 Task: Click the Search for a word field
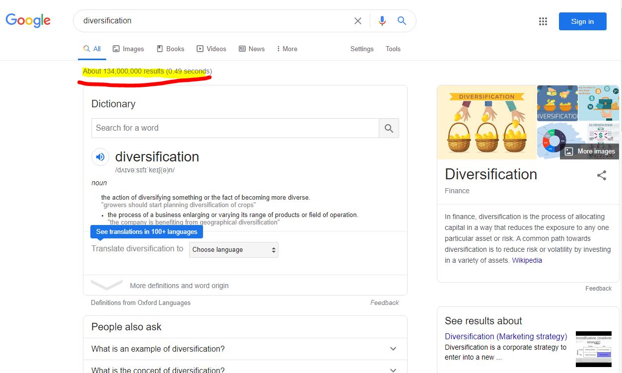pos(235,128)
